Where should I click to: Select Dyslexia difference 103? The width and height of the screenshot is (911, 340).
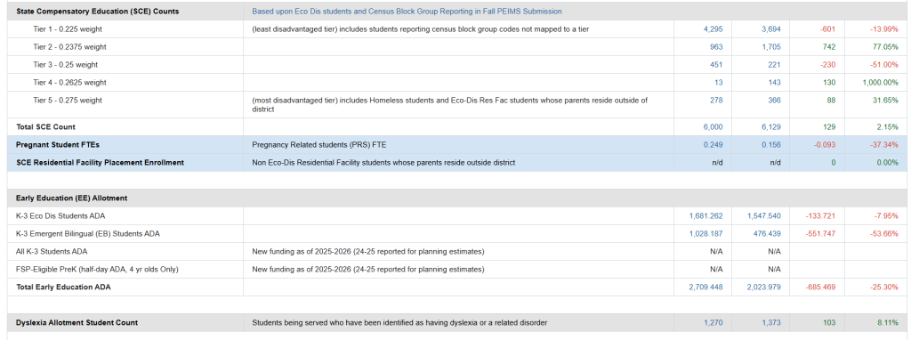pos(830,322)
